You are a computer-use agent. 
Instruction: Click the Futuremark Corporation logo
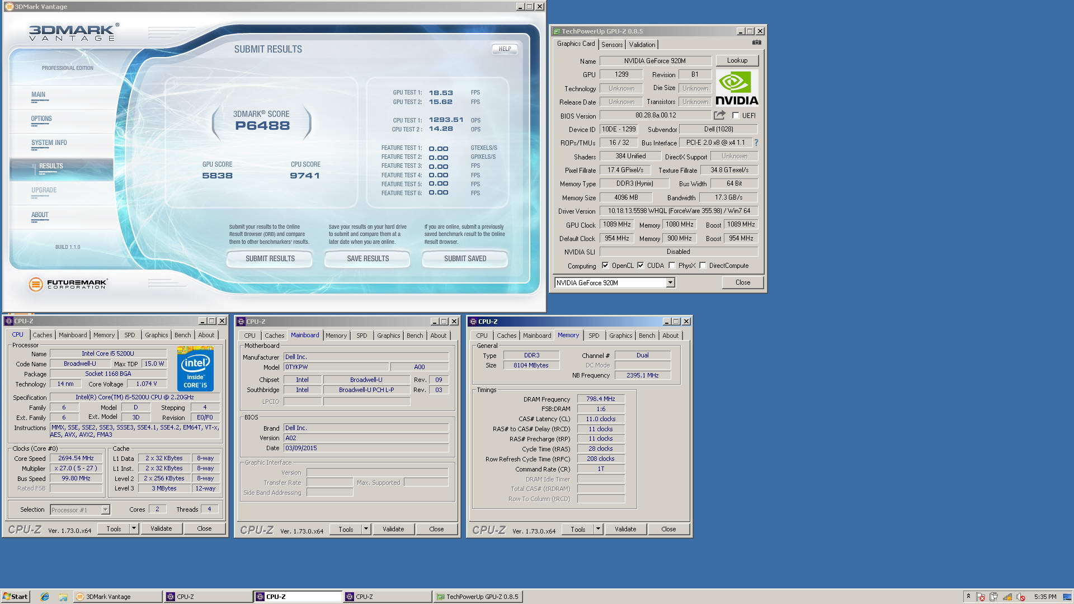point(68,284)
